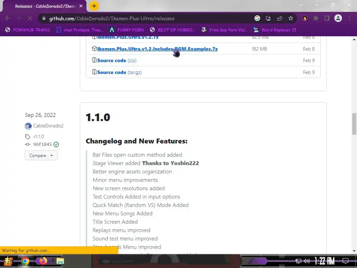Open the v1.1.0 tag

[38, 136]
